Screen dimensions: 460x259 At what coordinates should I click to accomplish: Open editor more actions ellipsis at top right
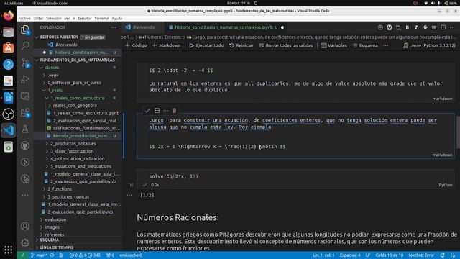[452, 27]
